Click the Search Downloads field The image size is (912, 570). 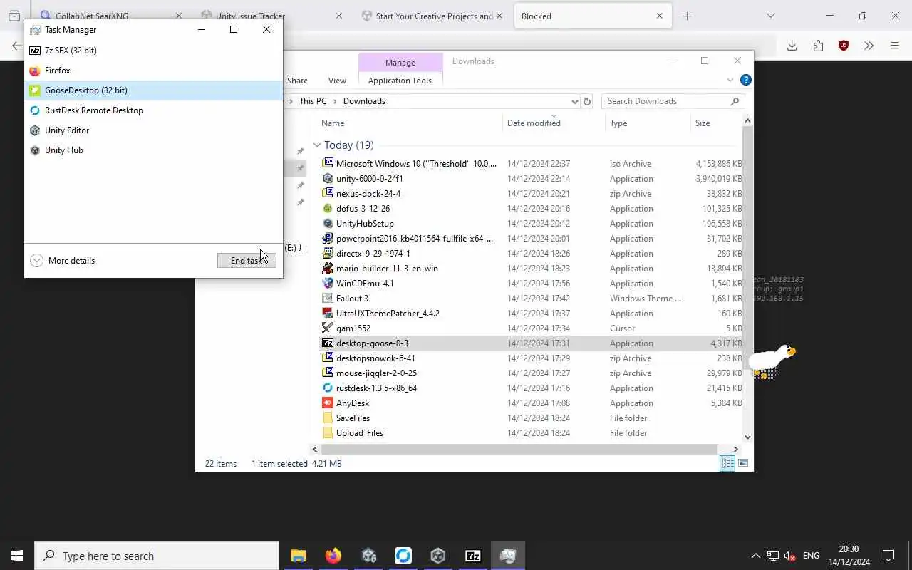(673, 101)
